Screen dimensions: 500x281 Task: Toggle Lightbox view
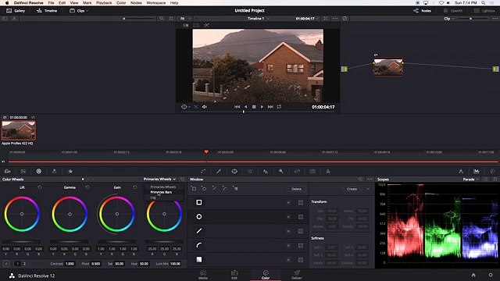coord(484,10)
